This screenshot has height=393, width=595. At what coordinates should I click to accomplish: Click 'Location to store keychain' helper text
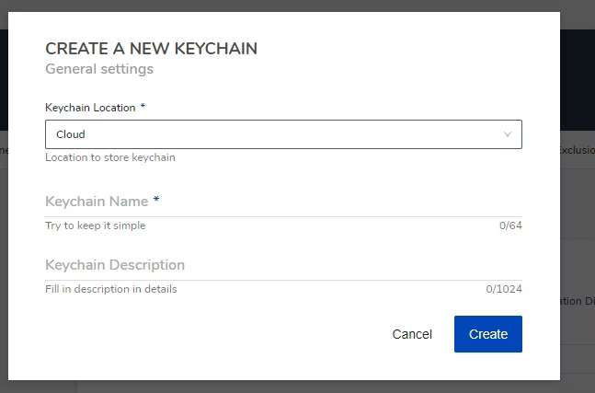tap(110, 157)
